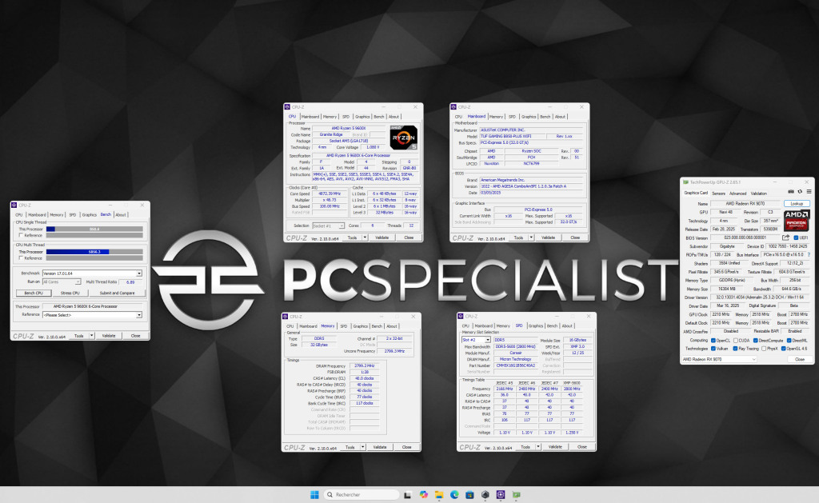Open the Run on All Cores dropdown
Image resolution: width=819 pixels, height=503 pixels.
pos(62,282)
